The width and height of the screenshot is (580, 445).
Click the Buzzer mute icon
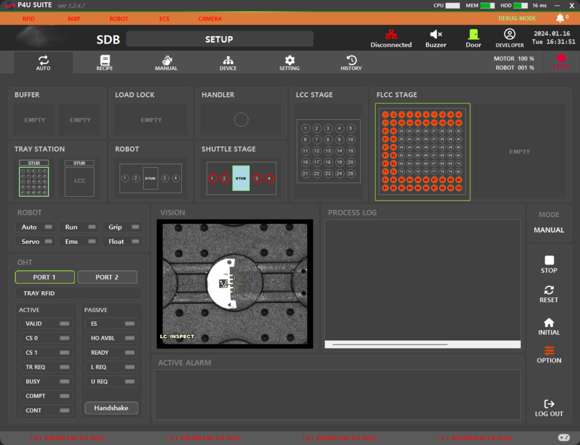click(436, 35)
